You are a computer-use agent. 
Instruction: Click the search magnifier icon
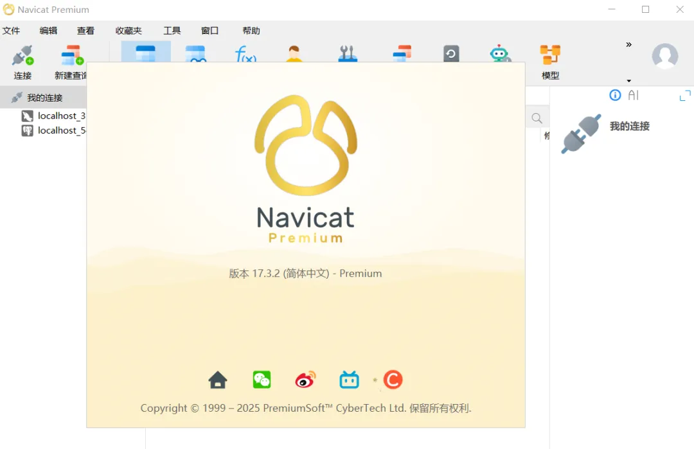(x=537, y=118)
